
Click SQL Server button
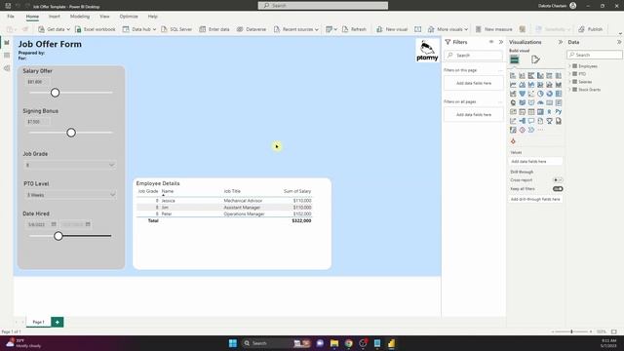[176, 29]
